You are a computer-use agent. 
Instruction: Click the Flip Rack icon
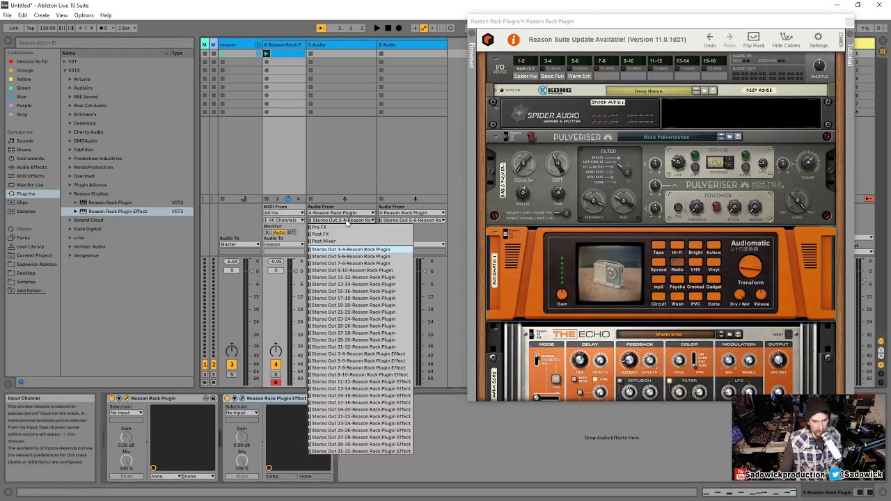tap(753, 40)
